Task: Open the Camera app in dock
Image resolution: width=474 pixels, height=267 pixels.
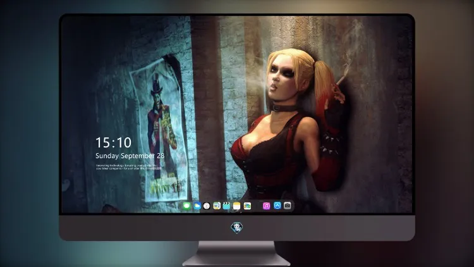Action: (x=288, y=206)
